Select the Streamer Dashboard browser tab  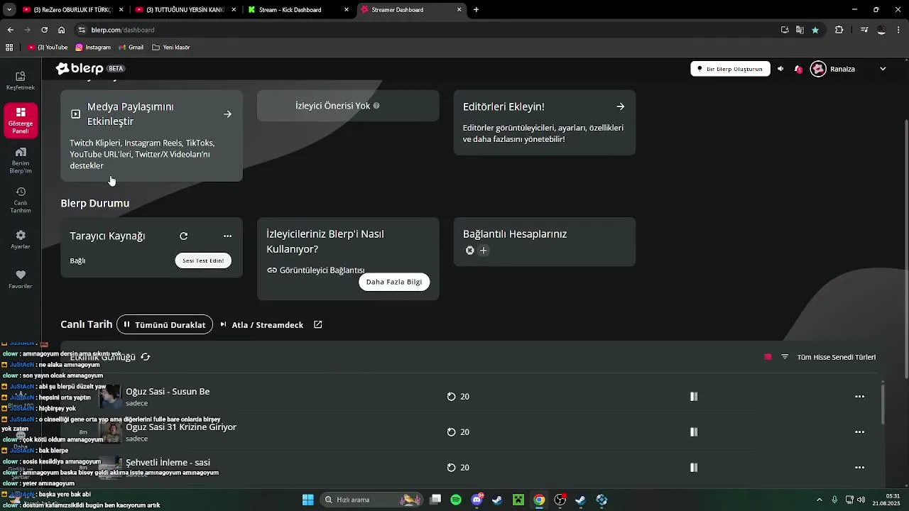[410, 10]
